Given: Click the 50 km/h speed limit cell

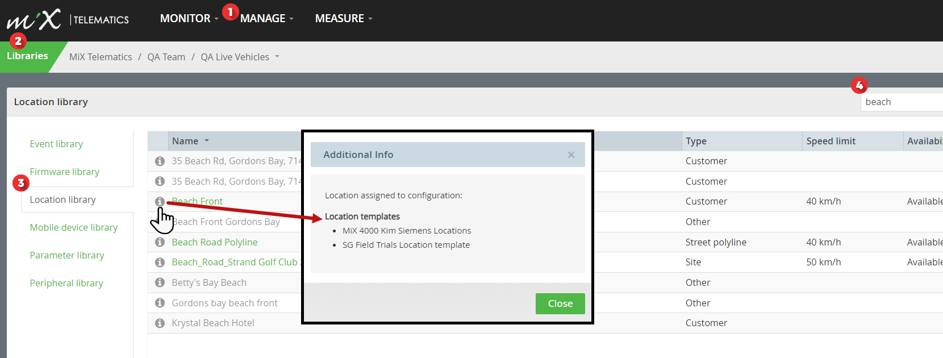Looking at the screenshot, I should (x=823, y=263).
